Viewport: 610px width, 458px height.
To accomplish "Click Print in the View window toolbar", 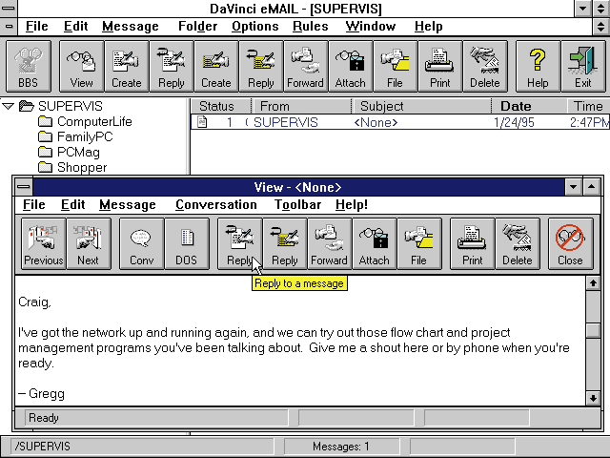I will (473, 244).
